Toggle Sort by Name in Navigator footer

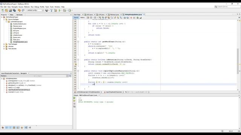click(26, 127)
